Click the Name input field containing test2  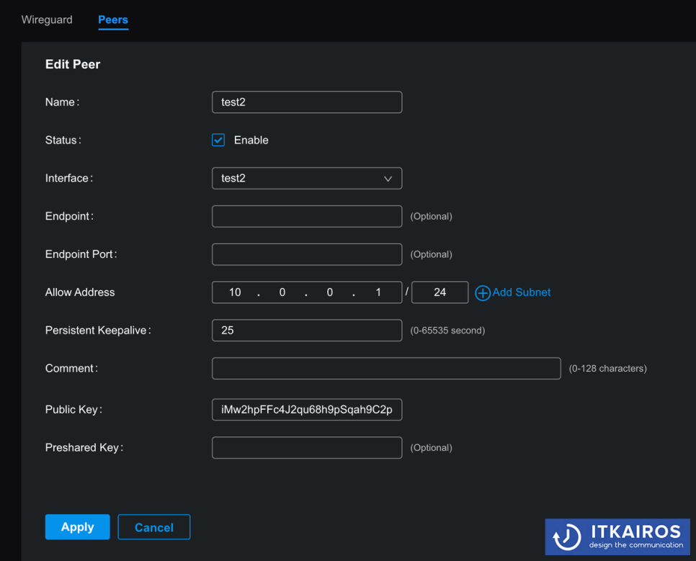tap(307, 102)
